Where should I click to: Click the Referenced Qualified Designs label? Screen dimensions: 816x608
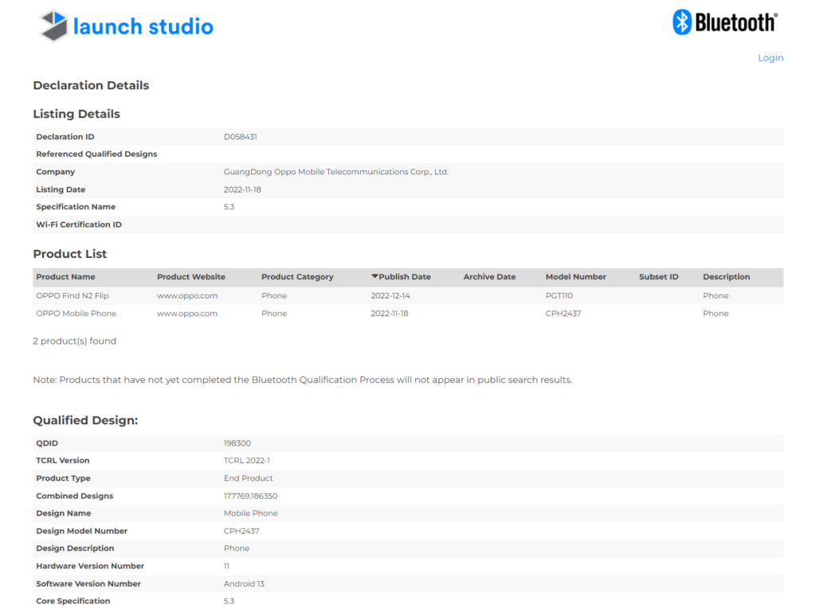(96, 154)
